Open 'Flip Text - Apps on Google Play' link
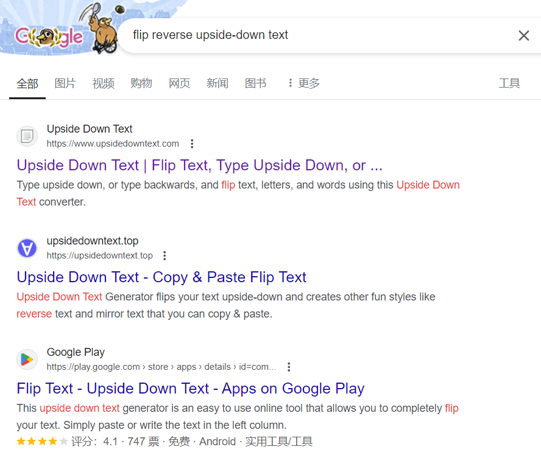Image resolution: width=541 pixels, height=458 pixels. [x=190, y=389]
